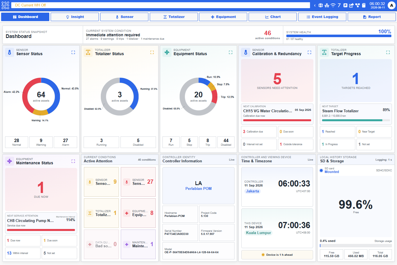Open the Chart tab

[273, 17]
